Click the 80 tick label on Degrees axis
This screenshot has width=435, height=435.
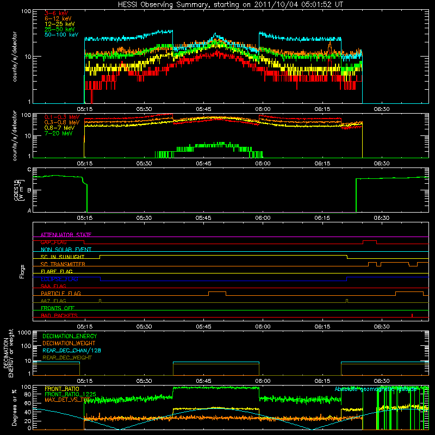pyautogui.click(x=28, y=394)
